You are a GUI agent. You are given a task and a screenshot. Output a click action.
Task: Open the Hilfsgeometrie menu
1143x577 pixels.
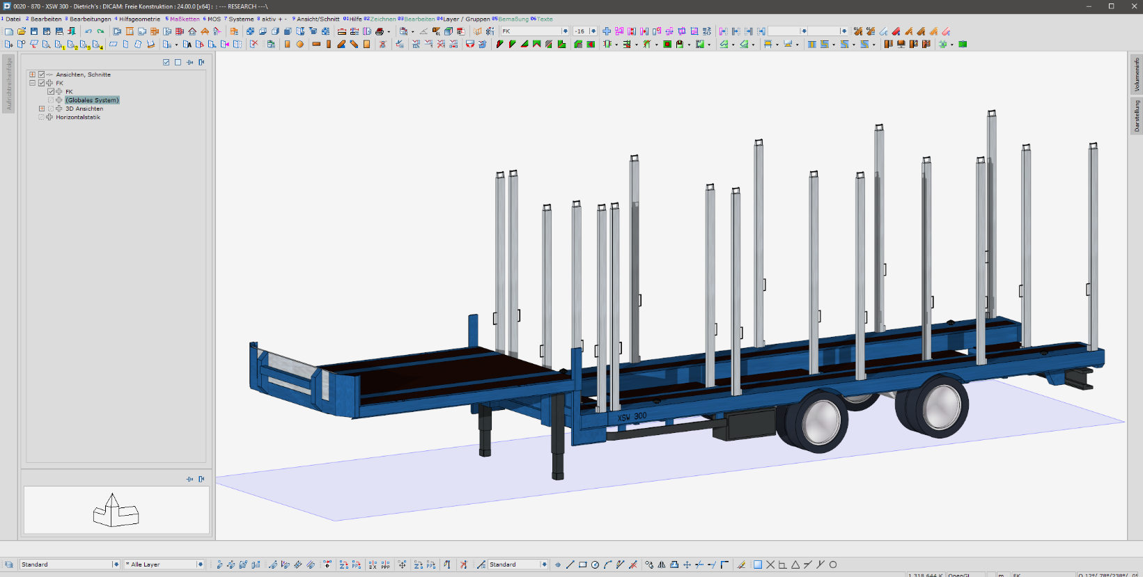[x=139, y=19]
